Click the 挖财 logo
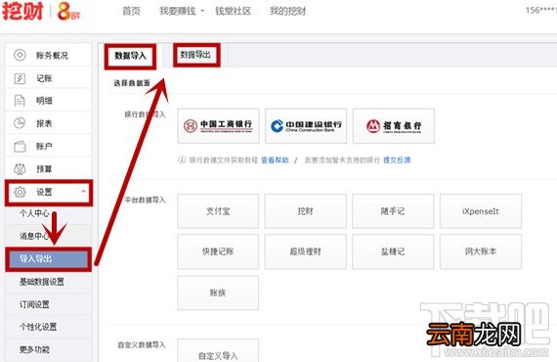 coord(23,11)
